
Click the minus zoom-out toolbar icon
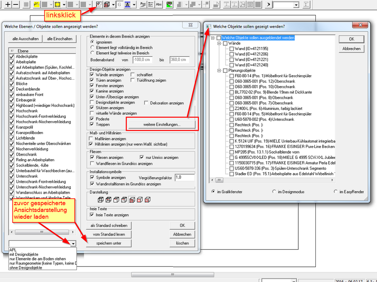tap(16, 4)
